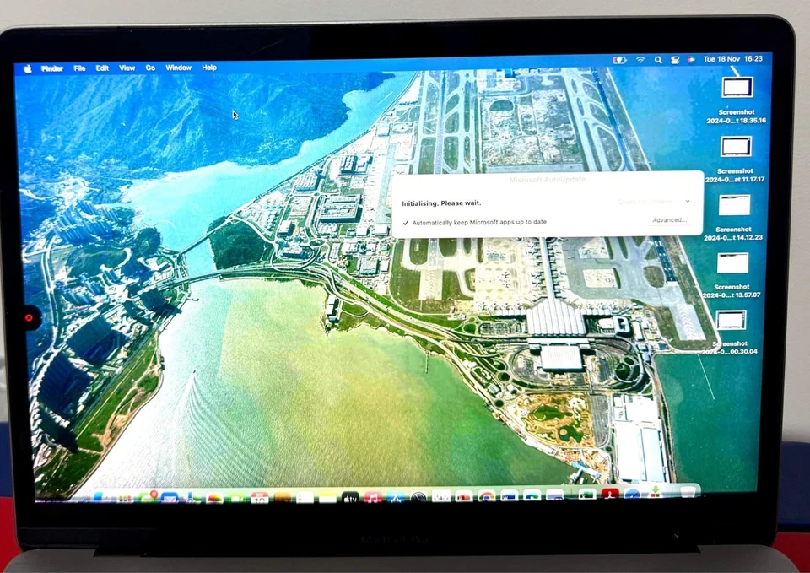Open the Trash in the Dock
Viewport: 810px width, 573px height.
(x=688, y=492)
